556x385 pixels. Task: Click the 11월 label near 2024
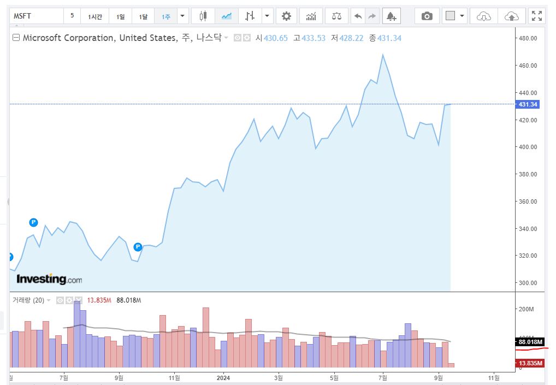tap(174, 378)
